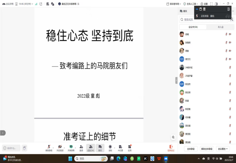Turn on camera with 开启视频
236x163 pixels.
click(60, 147)
